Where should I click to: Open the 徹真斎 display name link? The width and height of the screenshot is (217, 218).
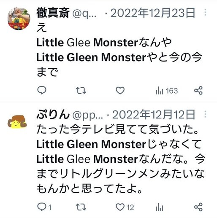[53, 13]
